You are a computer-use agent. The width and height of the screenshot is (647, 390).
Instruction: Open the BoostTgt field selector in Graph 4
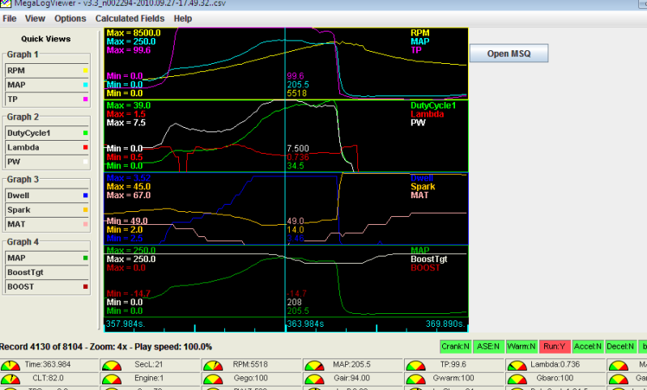pos(45,273)
